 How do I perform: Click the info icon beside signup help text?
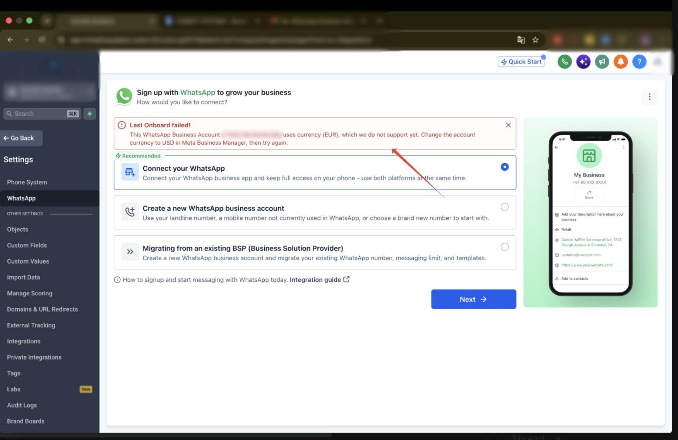tap(117, 280)
